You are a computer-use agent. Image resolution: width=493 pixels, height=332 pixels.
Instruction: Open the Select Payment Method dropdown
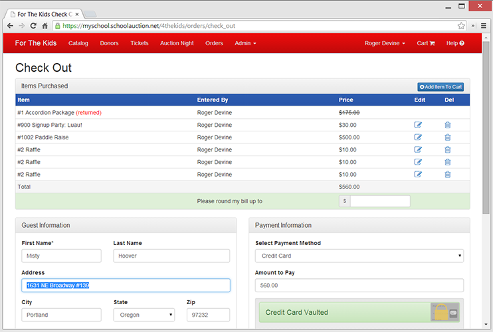pyautogui.click(x=359, y=256)
